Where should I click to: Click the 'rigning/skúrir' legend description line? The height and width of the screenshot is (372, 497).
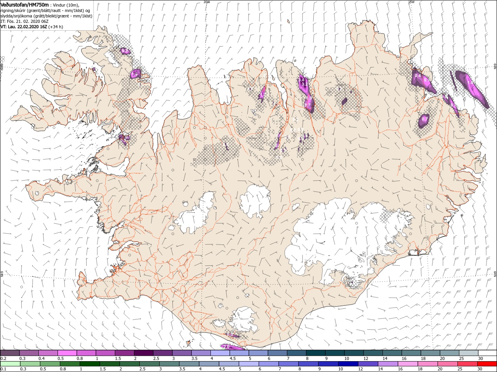46,10
